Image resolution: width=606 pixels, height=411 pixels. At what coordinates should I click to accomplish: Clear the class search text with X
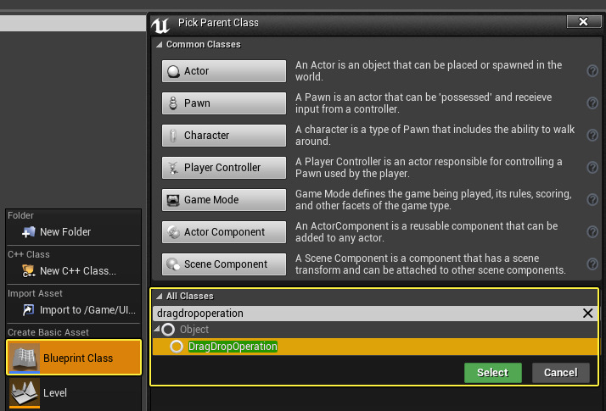click(587, 313)
